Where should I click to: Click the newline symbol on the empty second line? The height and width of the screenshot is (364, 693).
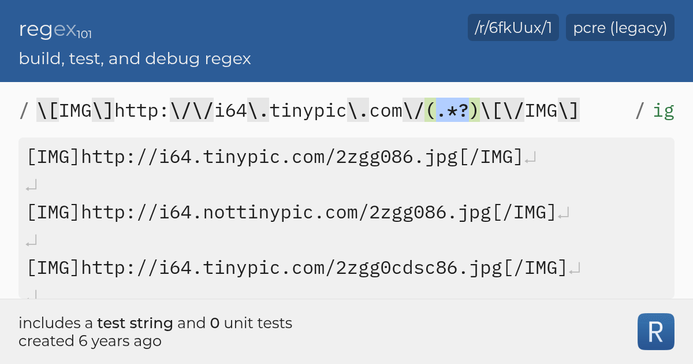tap(31, 184)
